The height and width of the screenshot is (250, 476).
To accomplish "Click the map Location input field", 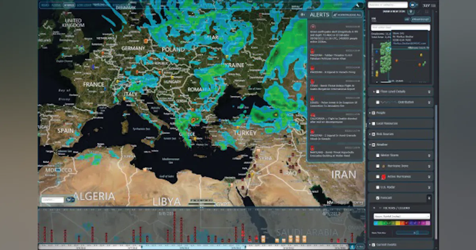I will point(52,200).
